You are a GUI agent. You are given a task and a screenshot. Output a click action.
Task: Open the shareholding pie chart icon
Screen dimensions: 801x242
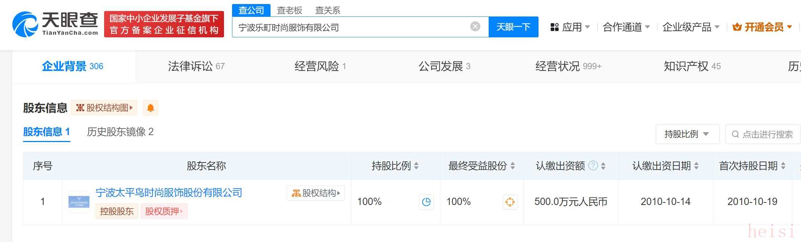[426, 202]
